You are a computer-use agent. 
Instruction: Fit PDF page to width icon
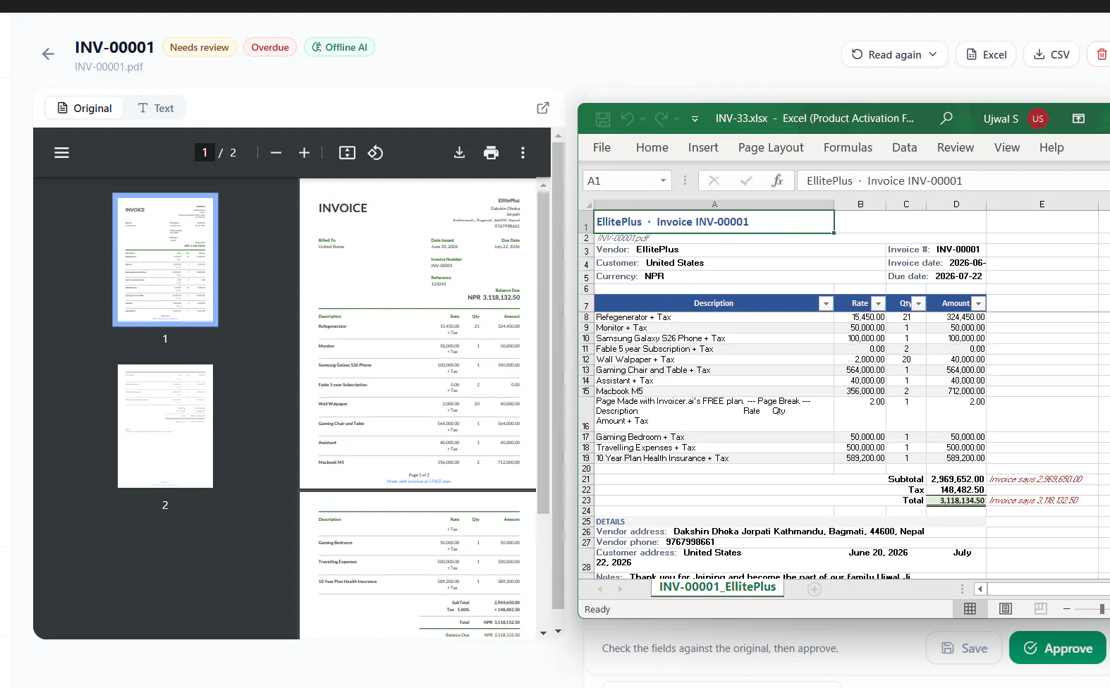[347, 152]
